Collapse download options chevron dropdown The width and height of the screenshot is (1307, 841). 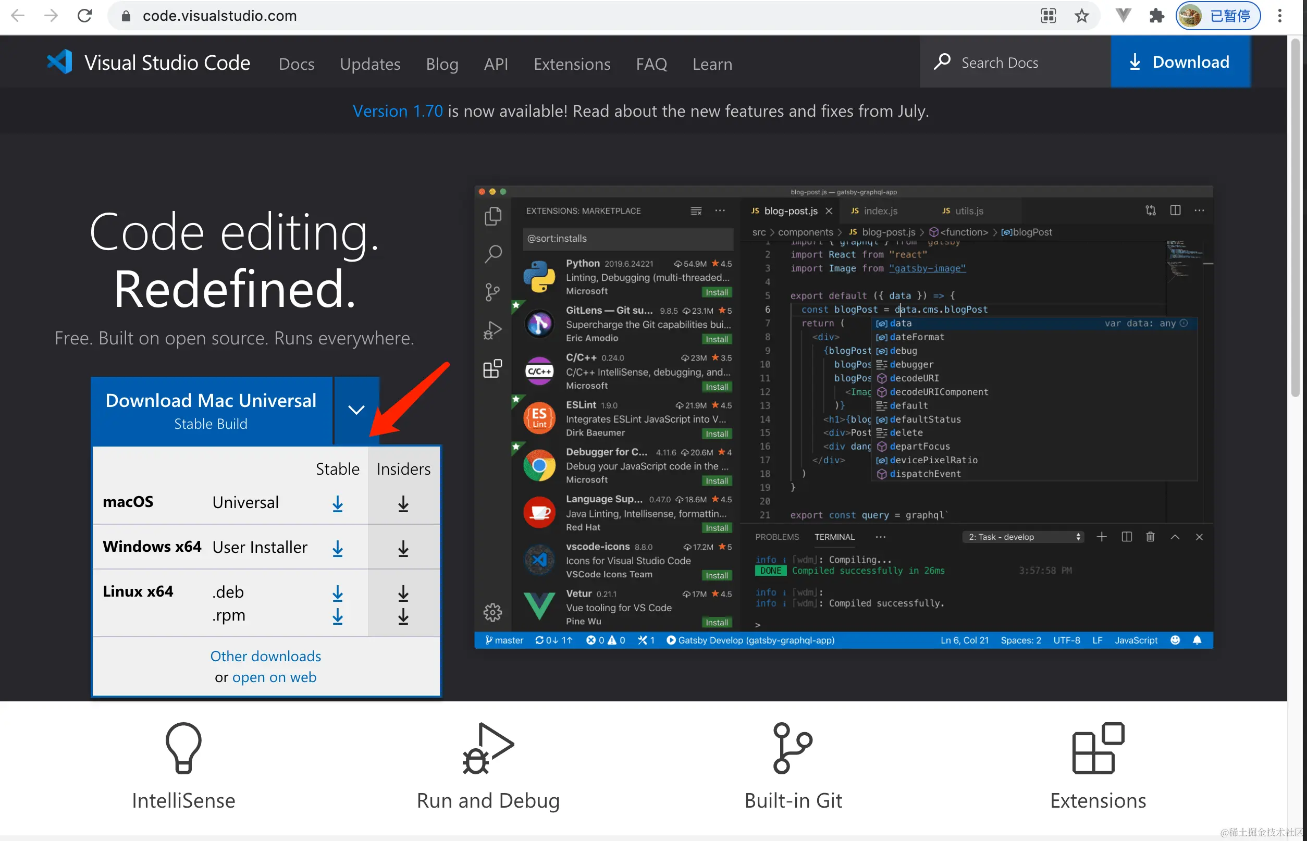point(356,410)
